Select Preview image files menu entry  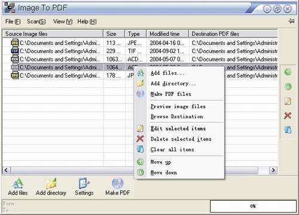click(179, 106)
